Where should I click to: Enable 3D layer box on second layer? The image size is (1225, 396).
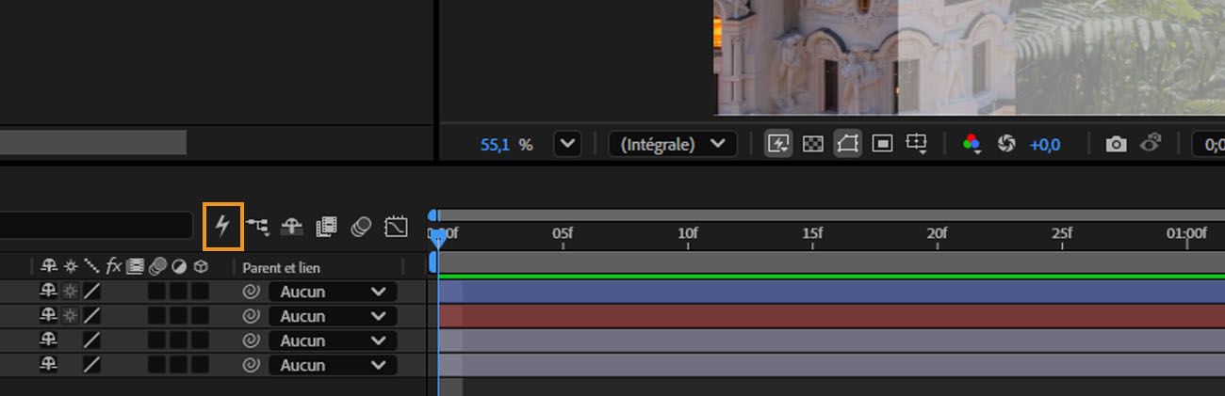pos(200,316)
